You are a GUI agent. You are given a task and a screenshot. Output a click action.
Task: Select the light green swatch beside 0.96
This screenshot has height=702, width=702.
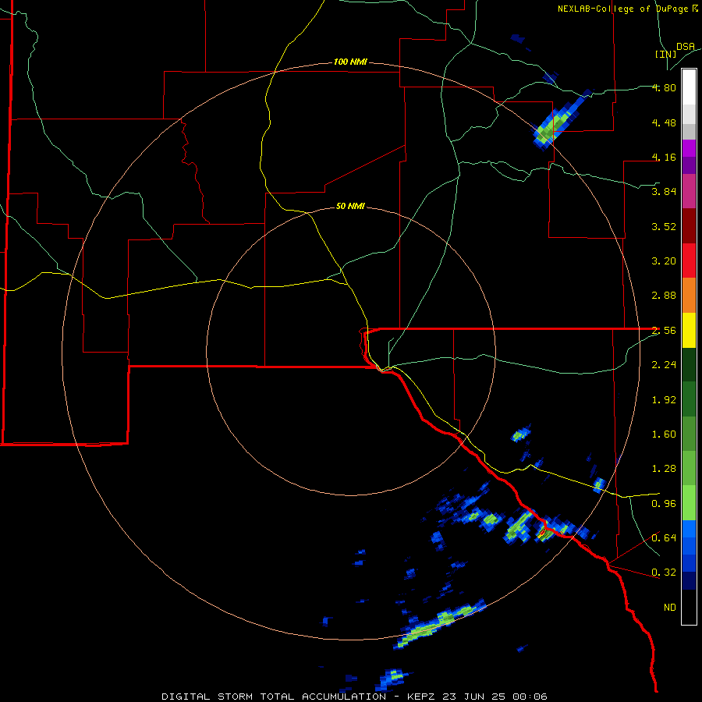click(x=689, y=503)
